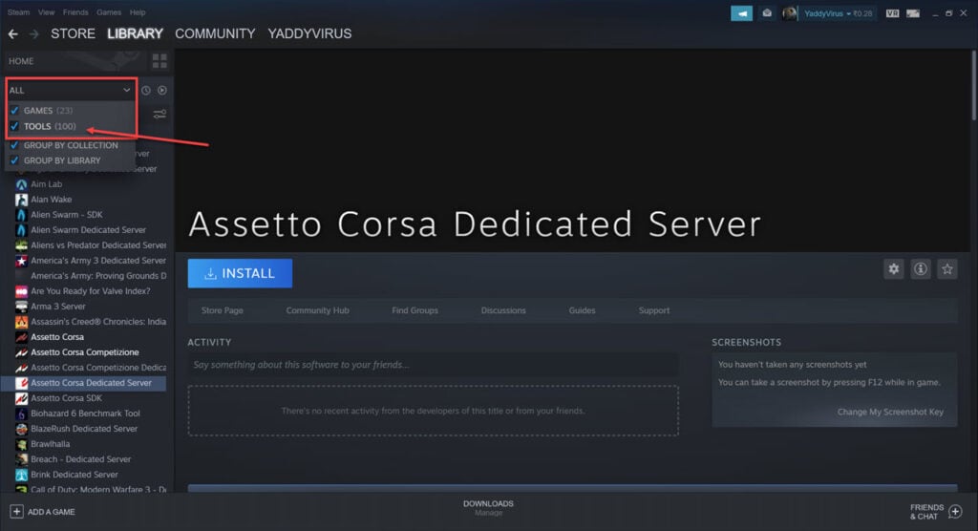
Task: Open Friends & Chat plus icon
Action: tap(955, 512)
